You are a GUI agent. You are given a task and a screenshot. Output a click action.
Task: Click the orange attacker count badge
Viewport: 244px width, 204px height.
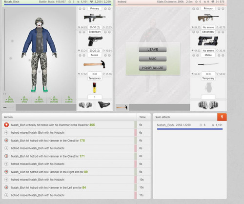222,117
